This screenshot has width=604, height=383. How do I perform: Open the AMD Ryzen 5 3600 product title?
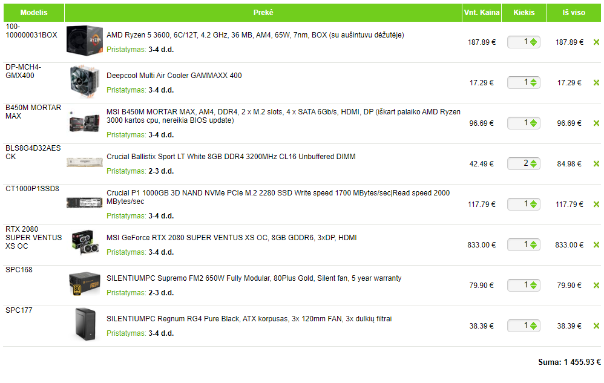click(x=255, y=35)
